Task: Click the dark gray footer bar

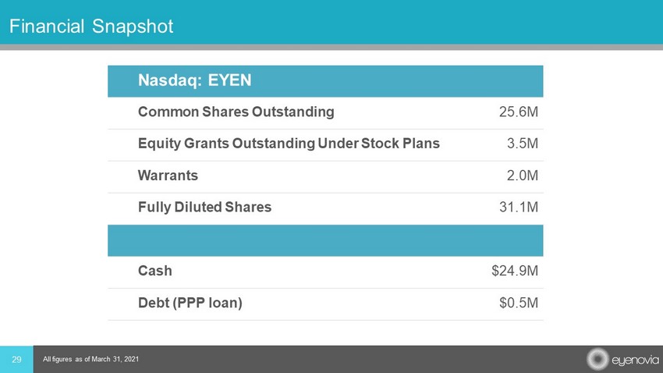Action: click(x=351, y=359)
